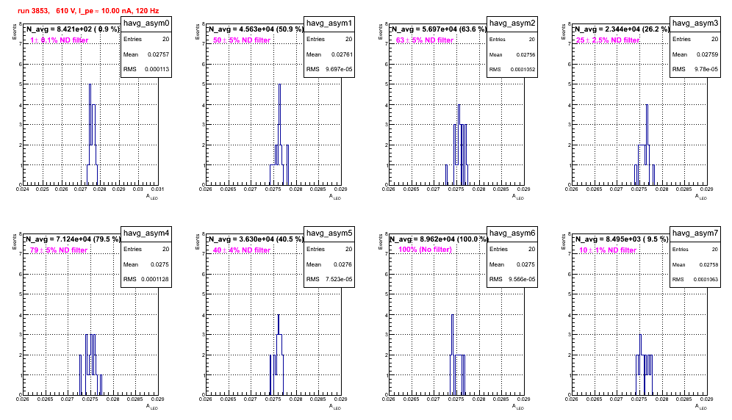Pick the magenta 100% (No filter) label
732x420 pixels.
coord(426,250)
